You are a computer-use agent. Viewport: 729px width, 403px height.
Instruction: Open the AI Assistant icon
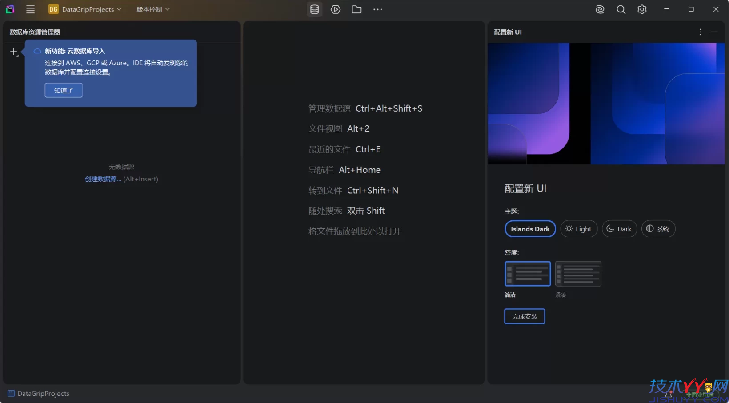coord(600,9)
